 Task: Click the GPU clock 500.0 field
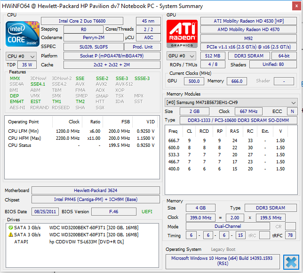[194, 81]
